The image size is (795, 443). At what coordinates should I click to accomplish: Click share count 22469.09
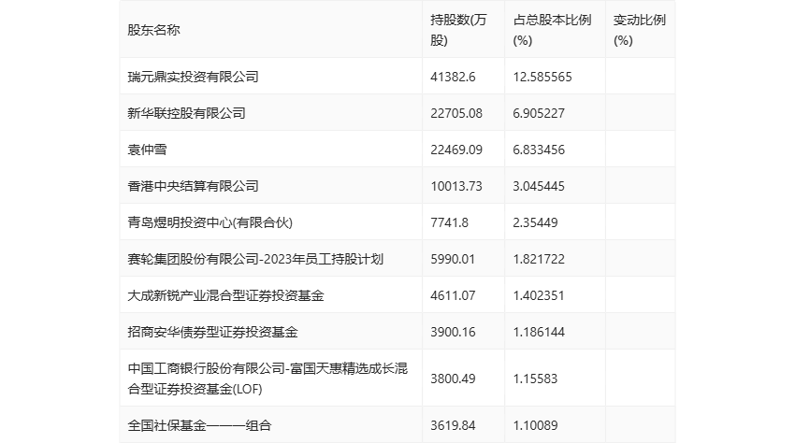[456, 150]
